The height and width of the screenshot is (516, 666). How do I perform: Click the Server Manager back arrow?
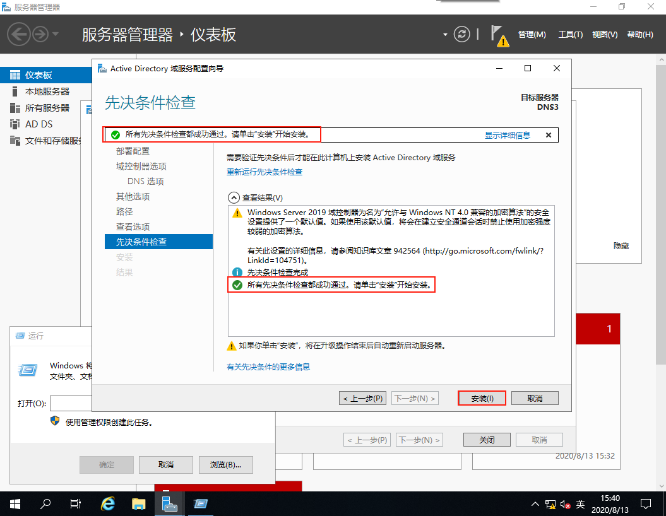tap(19, 34)
